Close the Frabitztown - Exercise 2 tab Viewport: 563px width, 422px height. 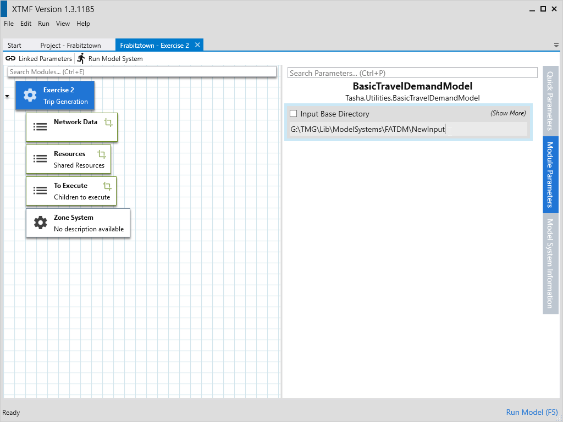[197, 45]
